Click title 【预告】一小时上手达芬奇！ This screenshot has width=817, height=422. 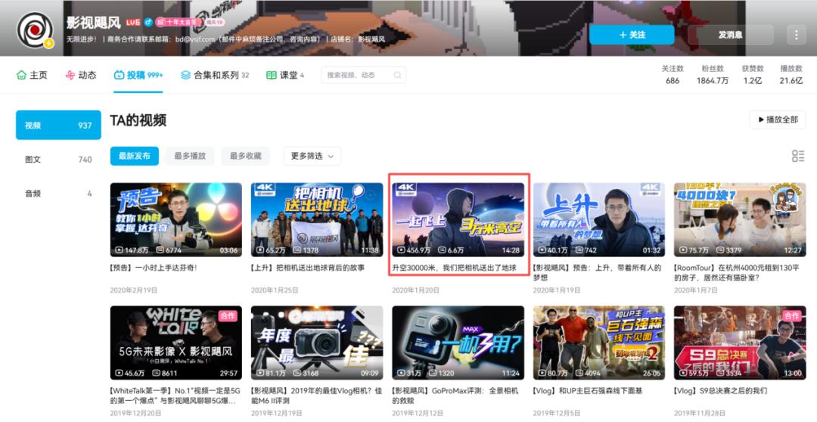coord(154,268)
